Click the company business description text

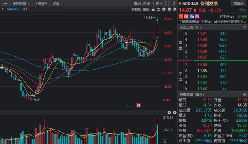click(x=212, y=22)
